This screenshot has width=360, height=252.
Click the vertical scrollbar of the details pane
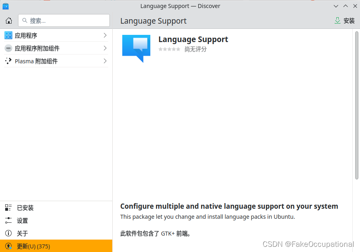[x=356, y=105]
